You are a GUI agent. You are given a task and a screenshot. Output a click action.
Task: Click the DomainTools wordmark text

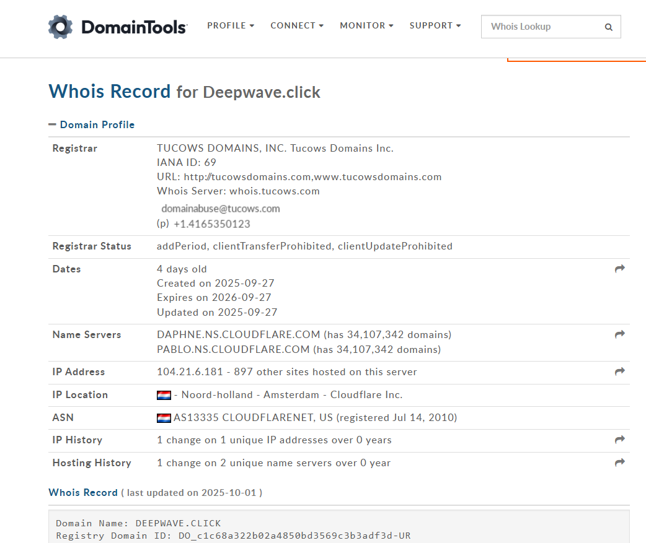tap(135, 27)
